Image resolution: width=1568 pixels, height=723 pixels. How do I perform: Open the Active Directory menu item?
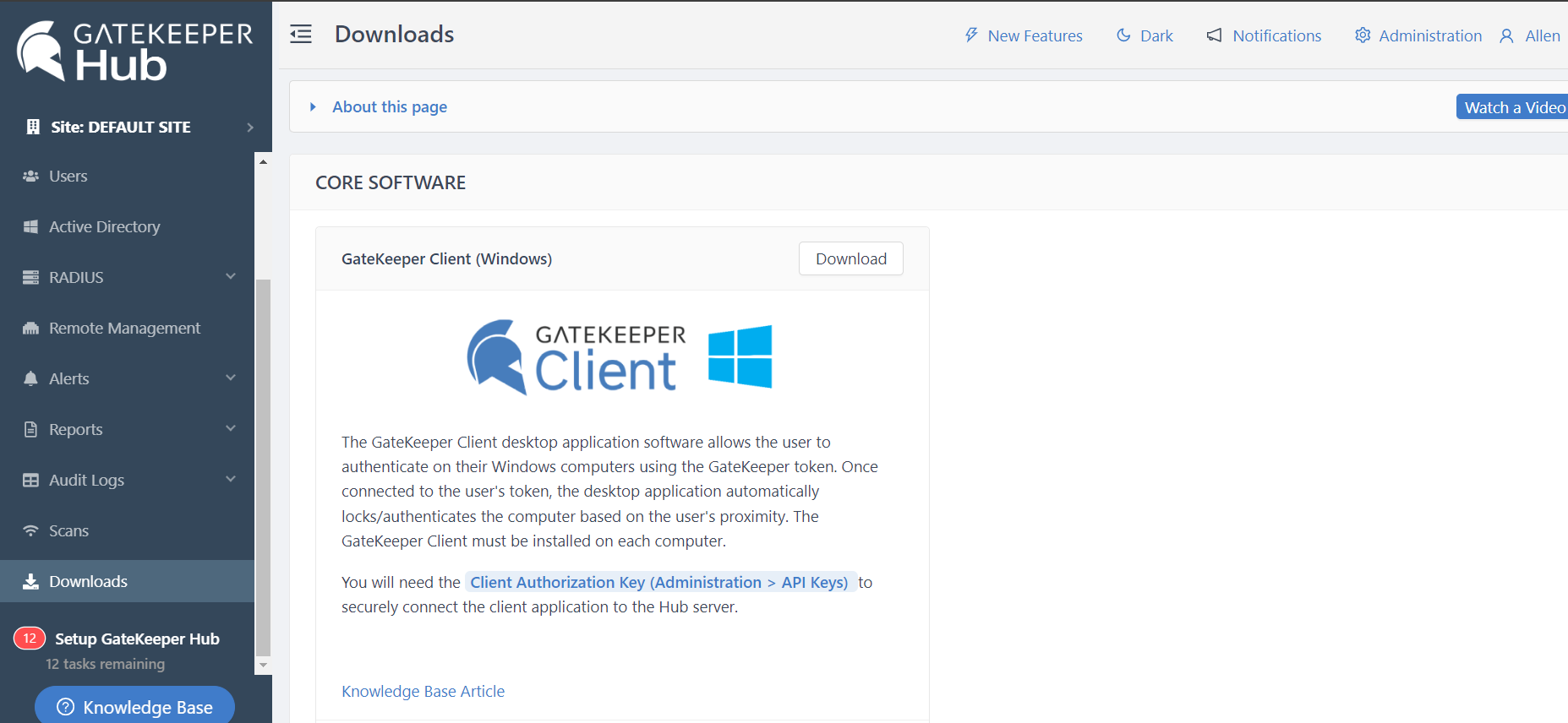pyautogui.click(x=104, y=227)
